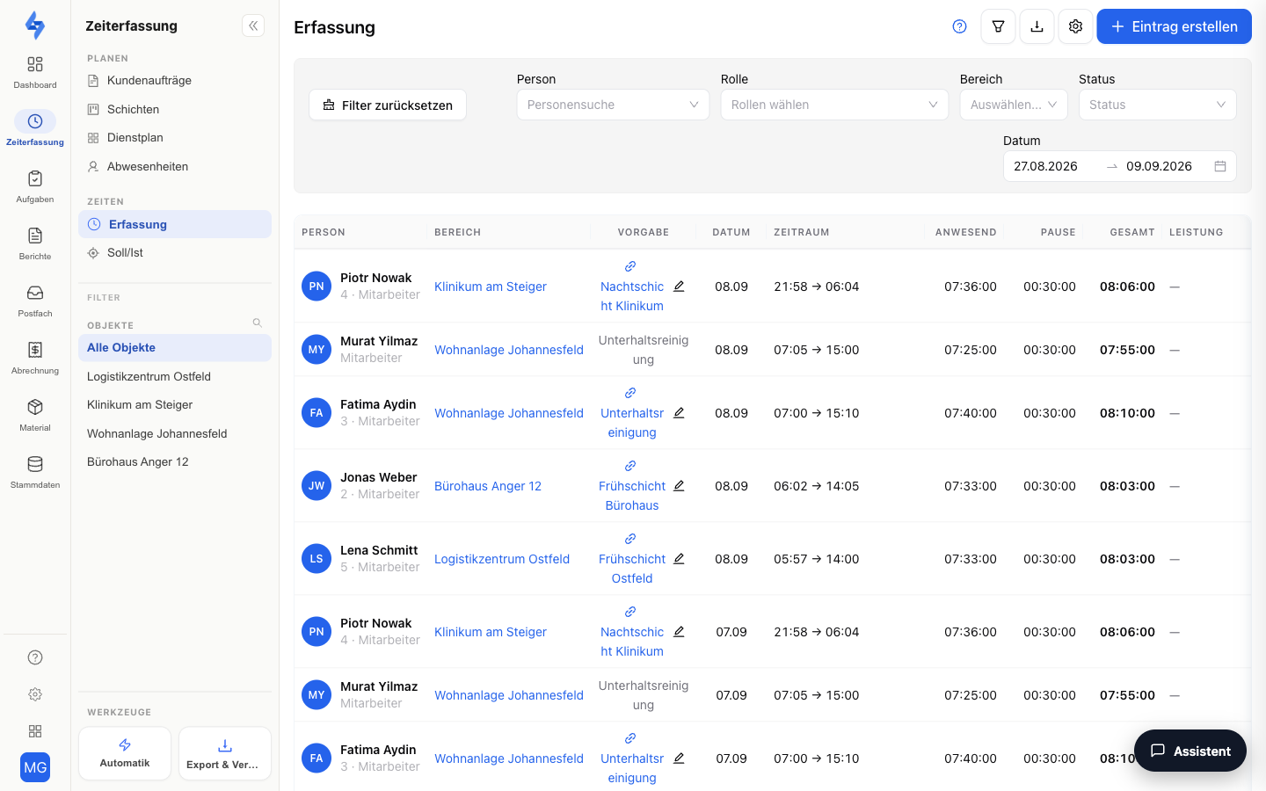Image resolution: width=1266 pixels, height=791 pixels.
Task: Select Bürohaus Anger 12 object filter
Action: click(x=175, y=461)
